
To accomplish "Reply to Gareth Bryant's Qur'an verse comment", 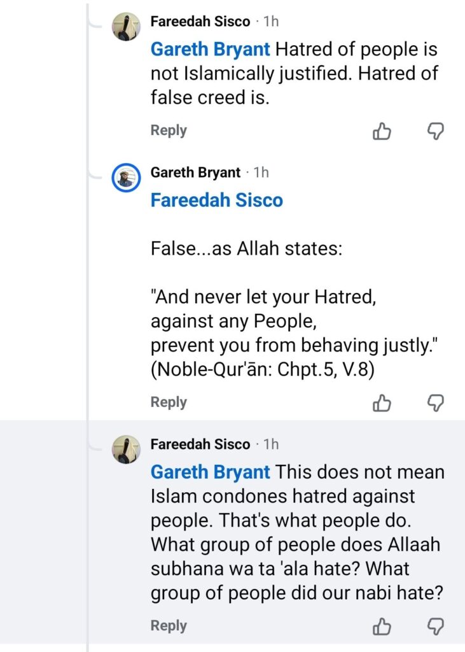I will 169,402.
